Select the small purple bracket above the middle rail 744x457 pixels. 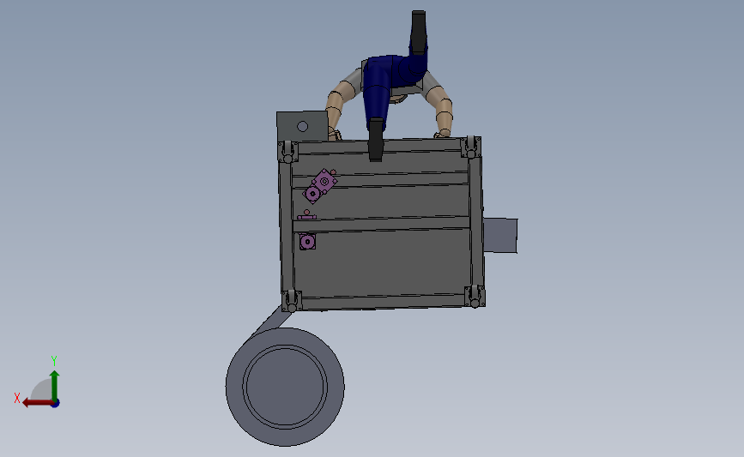pos(306,215)
